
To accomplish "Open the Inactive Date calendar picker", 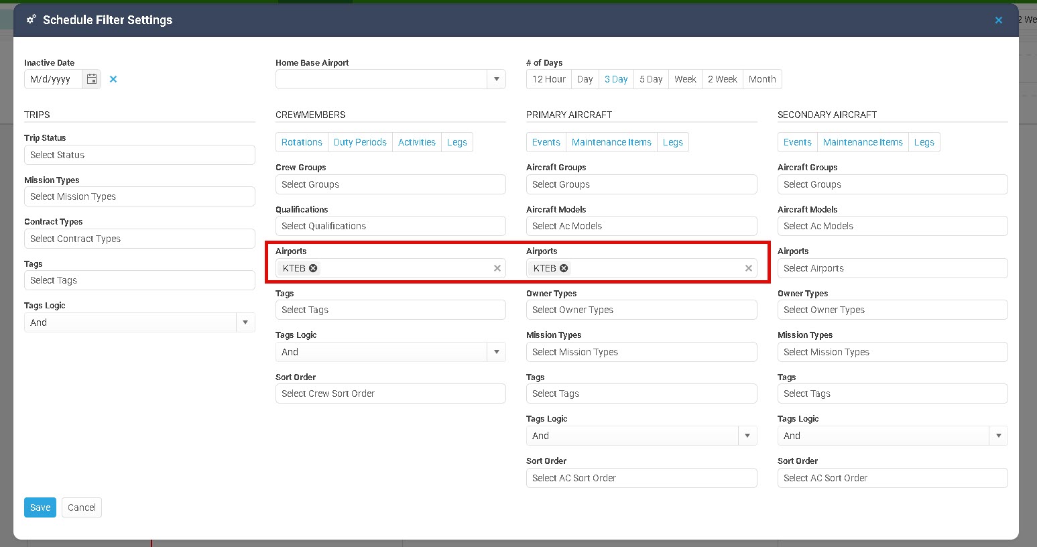I will pos(92,79).
